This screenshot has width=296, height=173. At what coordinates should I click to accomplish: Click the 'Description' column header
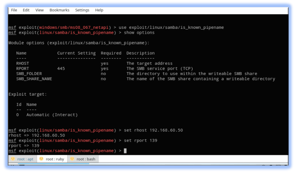pyautogui.click(x=140, y=53)
